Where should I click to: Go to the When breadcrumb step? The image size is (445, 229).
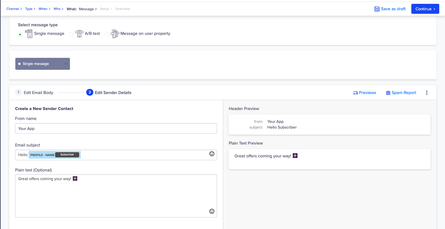[x=43, y=9]
